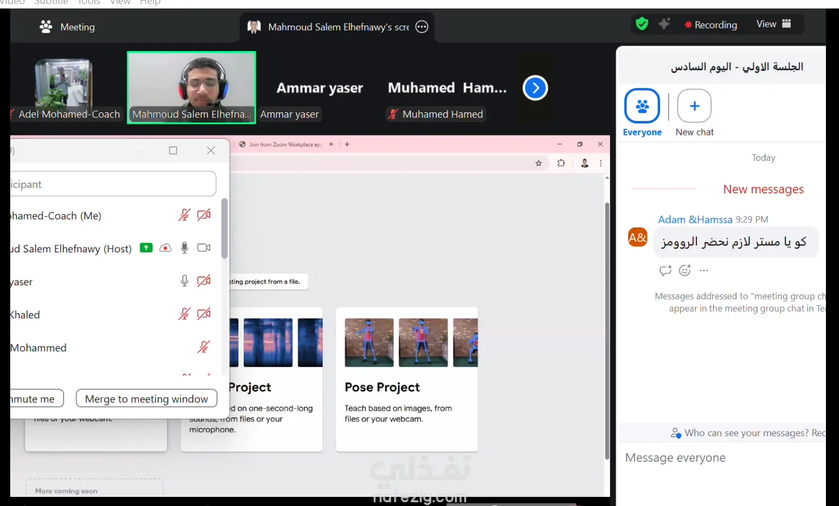Image resolution: width=839 pixels, height=506 pixels.
Task: Click the Recording indicator
Action: 711,24
